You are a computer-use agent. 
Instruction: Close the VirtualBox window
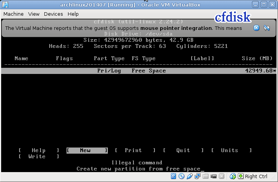click(272, 5)
